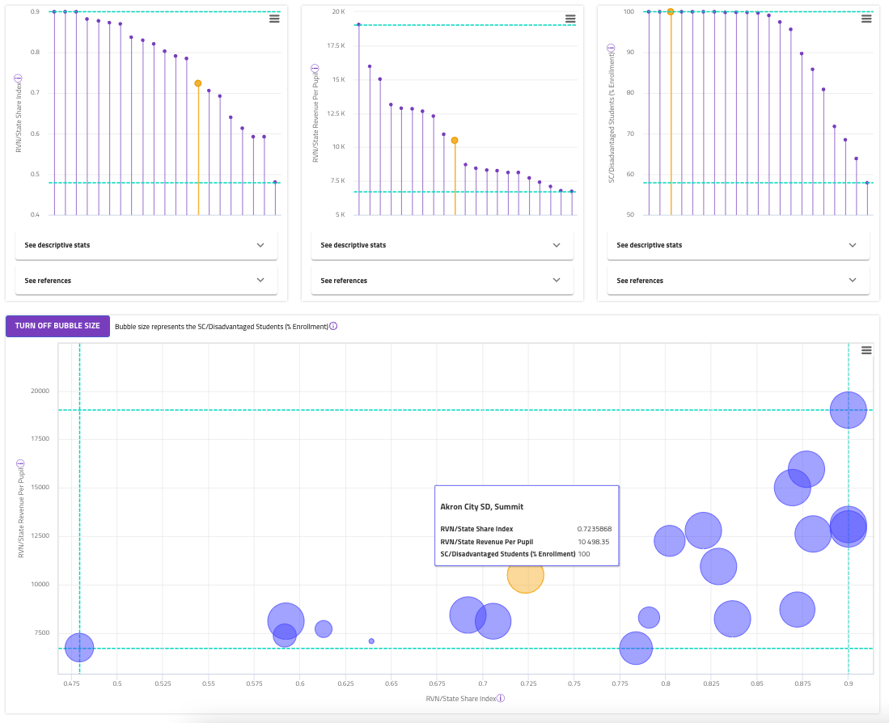Click the smallest bubble in the scatter plot

click(x=371, y=641)
